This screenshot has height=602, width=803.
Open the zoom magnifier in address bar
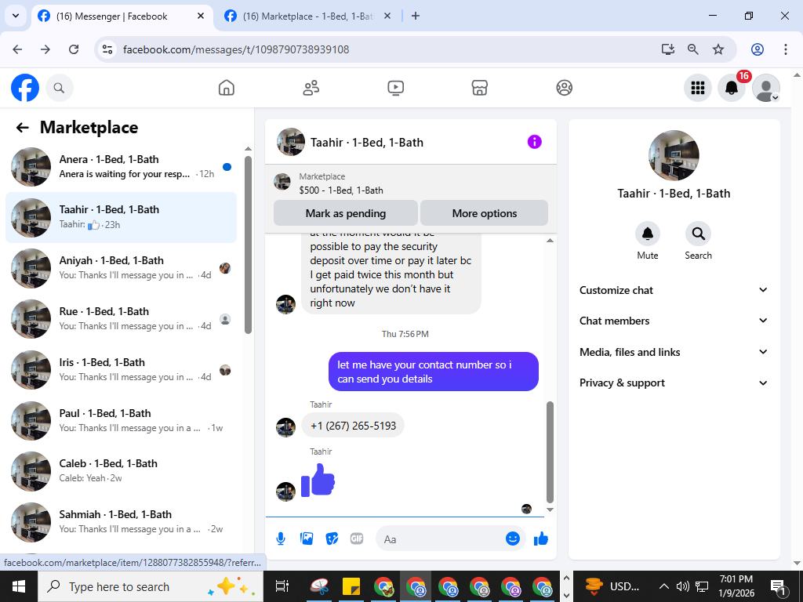(693, 49)
